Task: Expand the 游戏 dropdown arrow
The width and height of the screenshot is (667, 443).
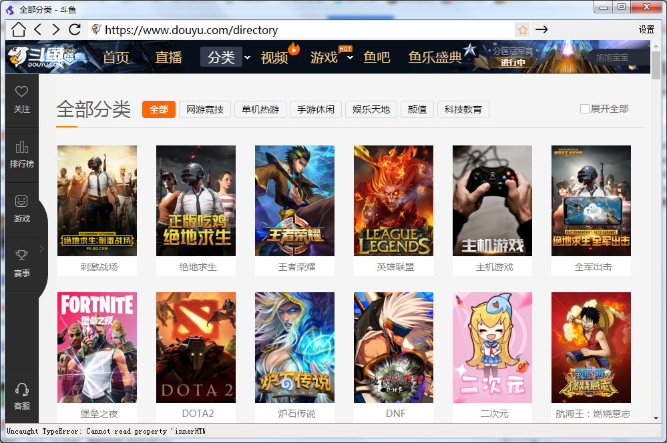Action: (x=350, y=57)
